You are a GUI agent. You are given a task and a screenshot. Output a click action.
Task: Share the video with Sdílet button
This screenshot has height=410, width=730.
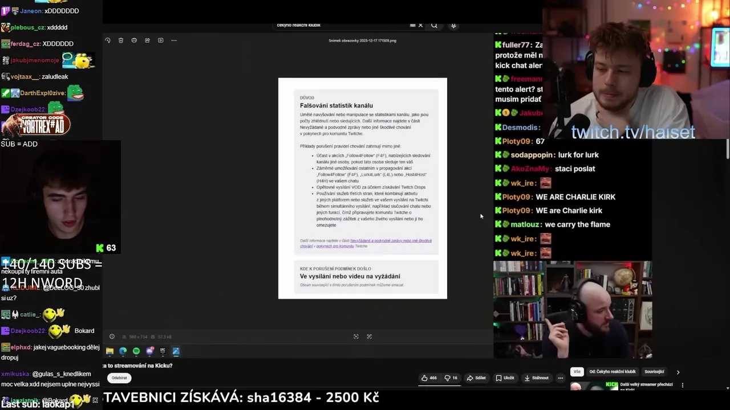pos(476,378)
